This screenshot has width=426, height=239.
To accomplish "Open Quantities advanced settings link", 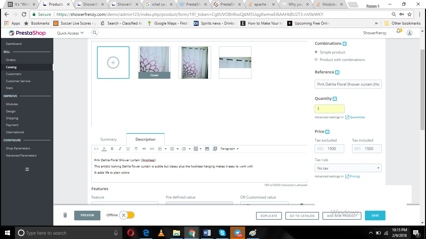I will click(355, 117).
